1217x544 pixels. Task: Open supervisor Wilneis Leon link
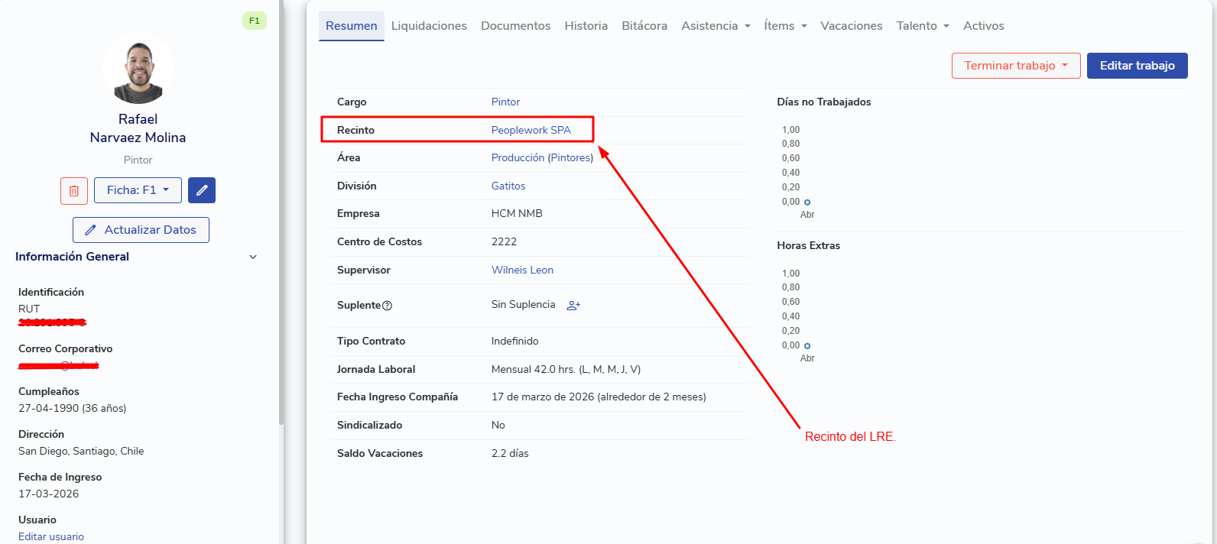(522, 270)
